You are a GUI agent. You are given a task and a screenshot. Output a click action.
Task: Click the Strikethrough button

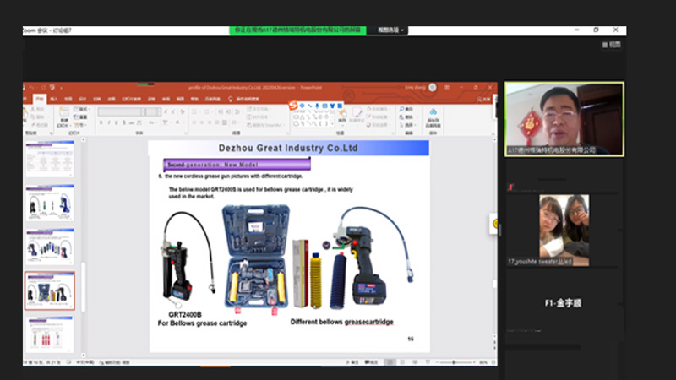click(132, 122)
